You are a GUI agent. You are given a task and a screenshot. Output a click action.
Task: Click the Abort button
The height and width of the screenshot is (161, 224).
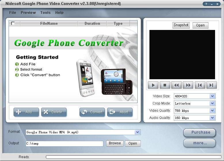pyautogui.click(x=120, y=112)
